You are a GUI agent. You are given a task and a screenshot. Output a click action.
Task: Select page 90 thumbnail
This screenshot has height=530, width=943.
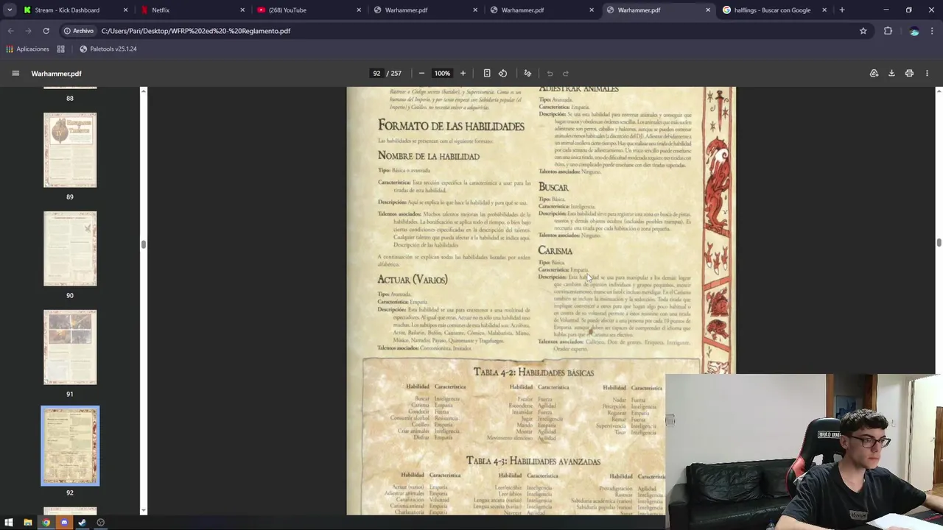click(70, 249)
